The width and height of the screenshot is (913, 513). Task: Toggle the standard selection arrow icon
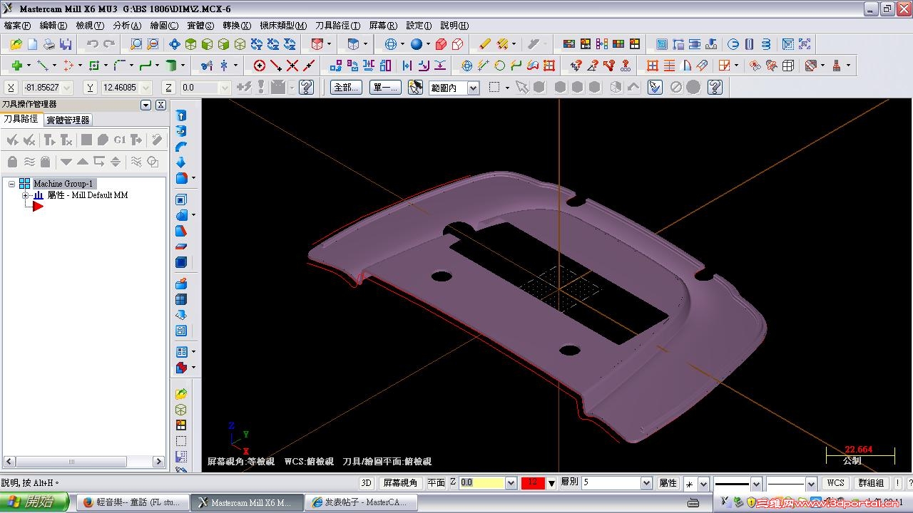point(522,87)
